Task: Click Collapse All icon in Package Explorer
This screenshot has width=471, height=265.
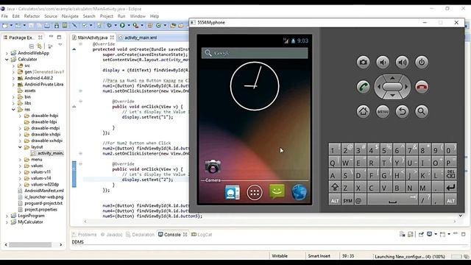Action: (32, 46)
